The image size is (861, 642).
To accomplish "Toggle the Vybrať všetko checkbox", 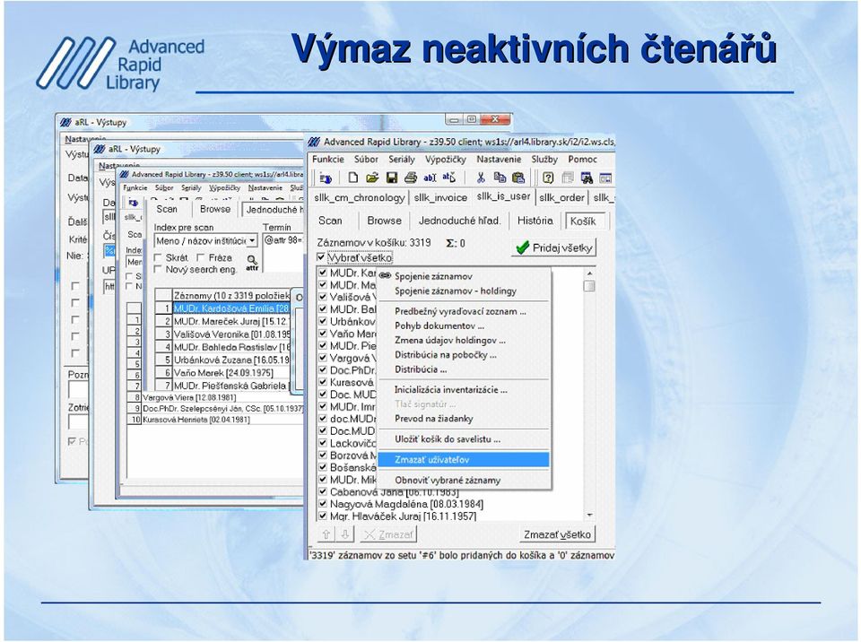I will coord(321,257).
